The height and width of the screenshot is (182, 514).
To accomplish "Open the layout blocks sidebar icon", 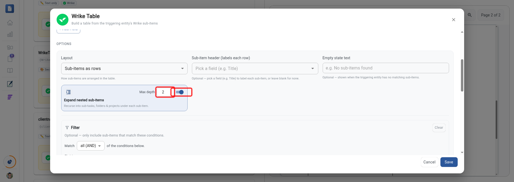I will pos(10,47).
